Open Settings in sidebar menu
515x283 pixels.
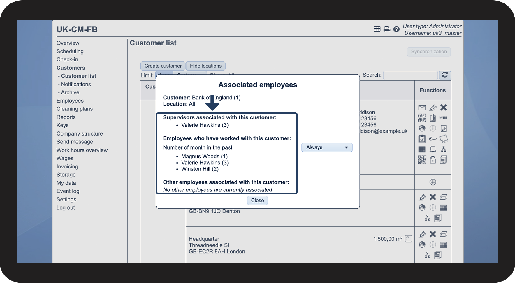[x=66, y=200]
